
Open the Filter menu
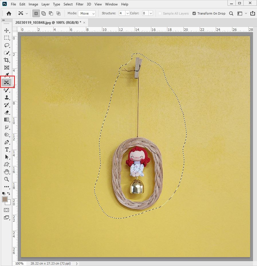click(79, 4)
